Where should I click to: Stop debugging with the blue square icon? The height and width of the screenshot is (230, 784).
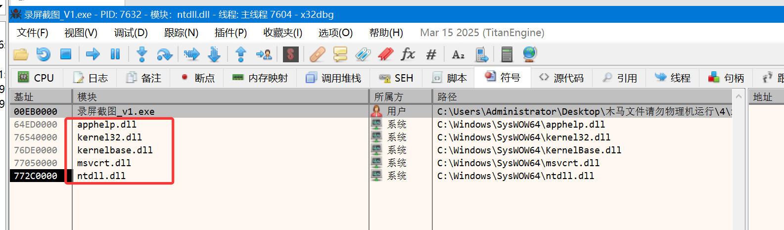[66, 54]
